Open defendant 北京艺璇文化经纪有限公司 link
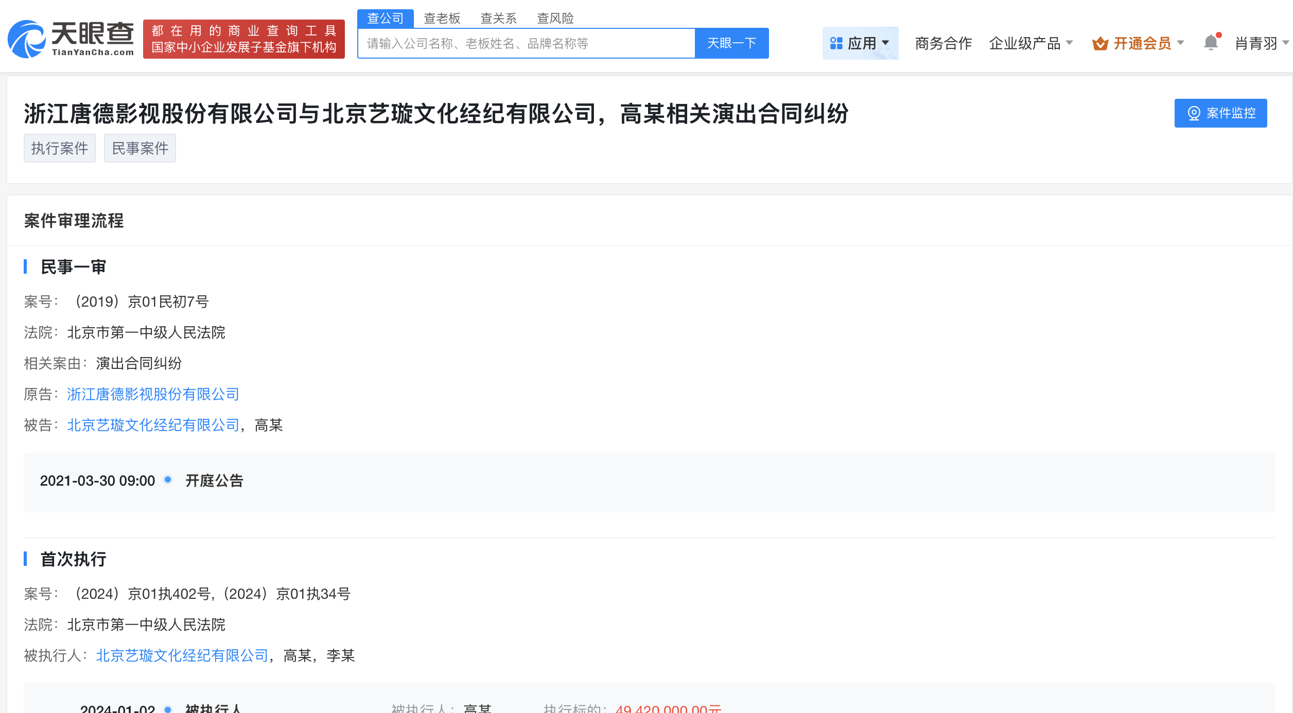The height and width of the screenshot is (713, 1293). pyautogui.click(x=153, y=425)
